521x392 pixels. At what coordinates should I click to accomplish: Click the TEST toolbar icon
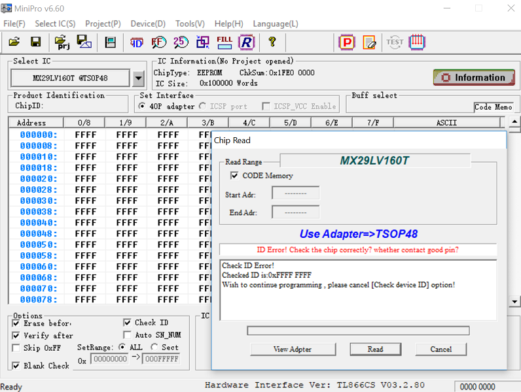click(x=395, y=42)
